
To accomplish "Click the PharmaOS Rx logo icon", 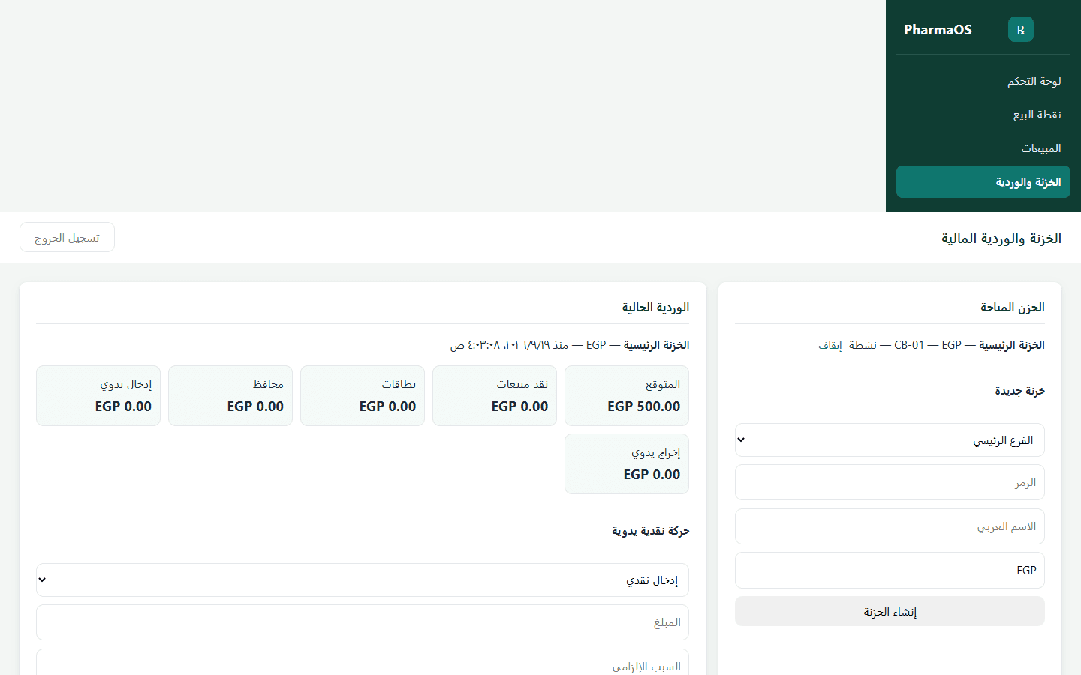I will click(x=1021, y=30).
